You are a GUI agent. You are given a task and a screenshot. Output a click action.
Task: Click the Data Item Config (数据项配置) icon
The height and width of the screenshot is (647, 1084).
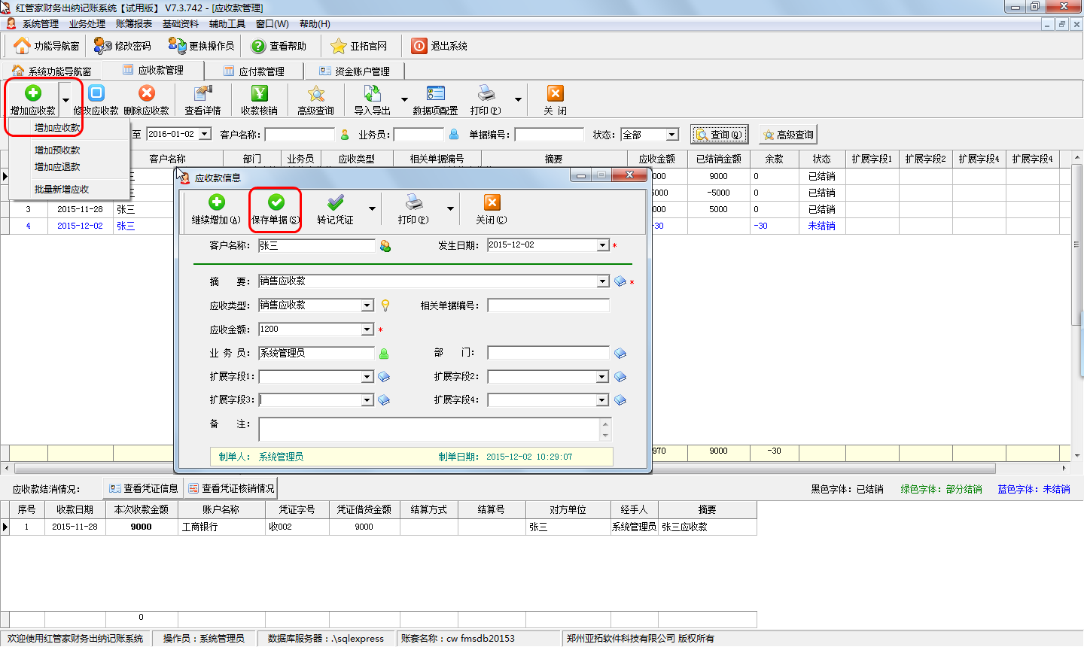435,93
